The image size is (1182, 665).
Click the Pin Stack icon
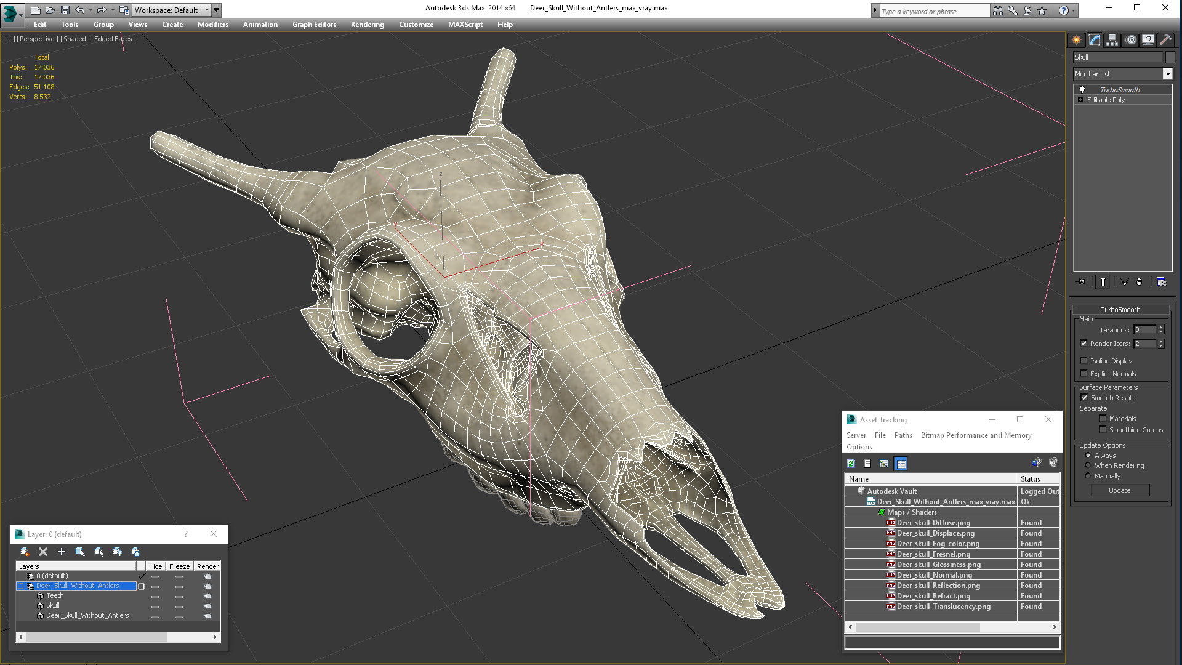1082,282
